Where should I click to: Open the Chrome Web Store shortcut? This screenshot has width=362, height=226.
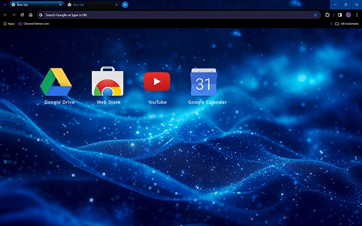tap(108, 86)
